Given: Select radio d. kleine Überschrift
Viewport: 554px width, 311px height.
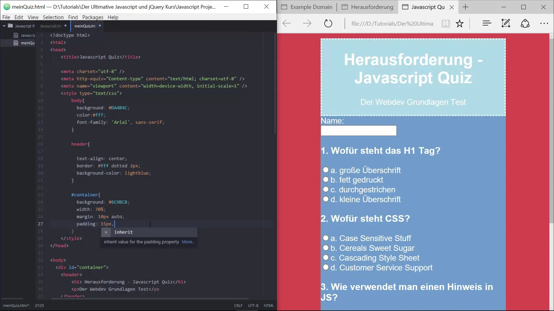Looking at the screenshot, I should [326, 199].
